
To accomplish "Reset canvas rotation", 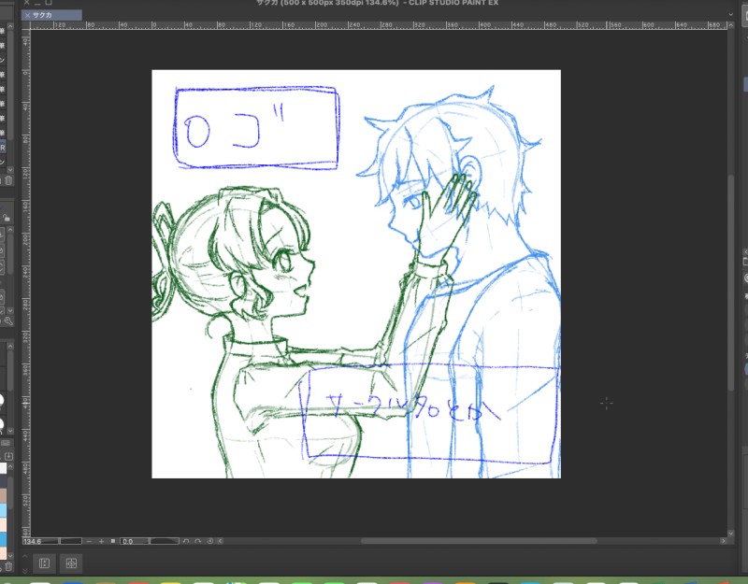I will pos(209,541).
